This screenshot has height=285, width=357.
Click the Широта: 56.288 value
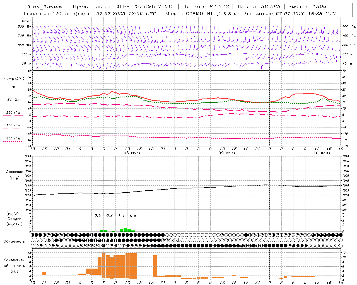coord(258,7)
